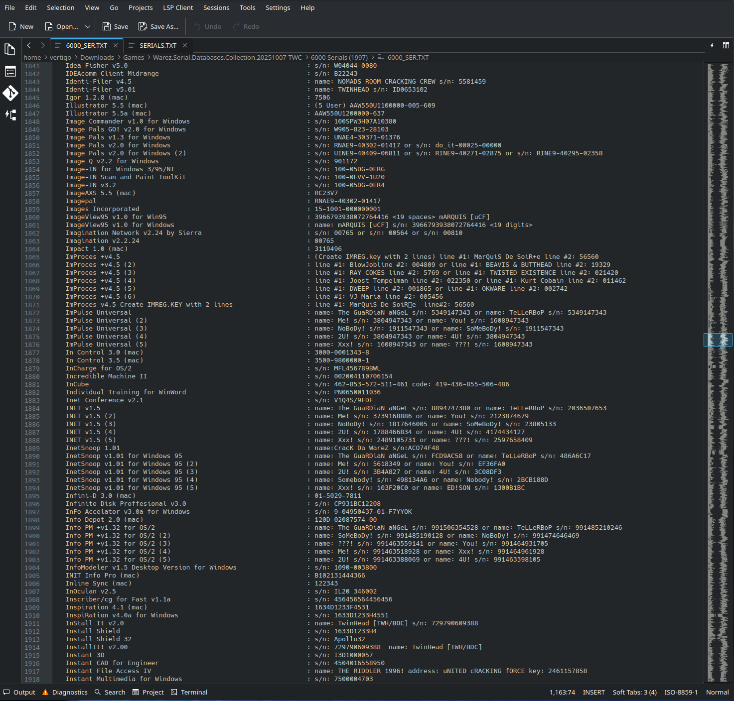This screenshot has width=734, height=701.
Task: Toggle the Diagnostics panel
Action: pyautogui.click(x=65, y=692)
